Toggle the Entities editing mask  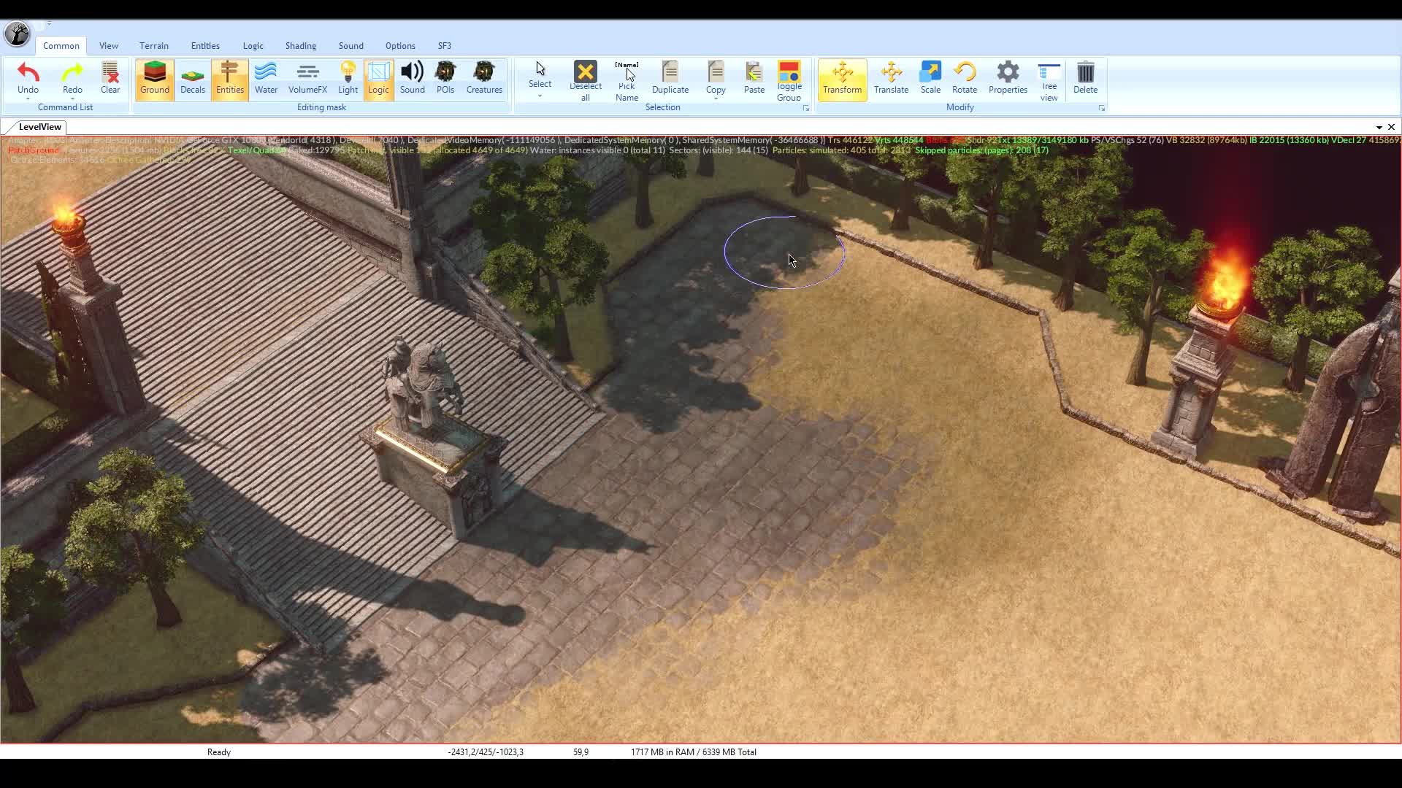229,79
